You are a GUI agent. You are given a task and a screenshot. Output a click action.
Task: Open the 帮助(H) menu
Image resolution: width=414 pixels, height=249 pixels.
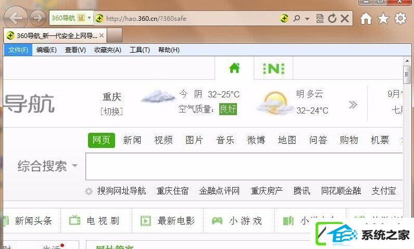[169, 49]
